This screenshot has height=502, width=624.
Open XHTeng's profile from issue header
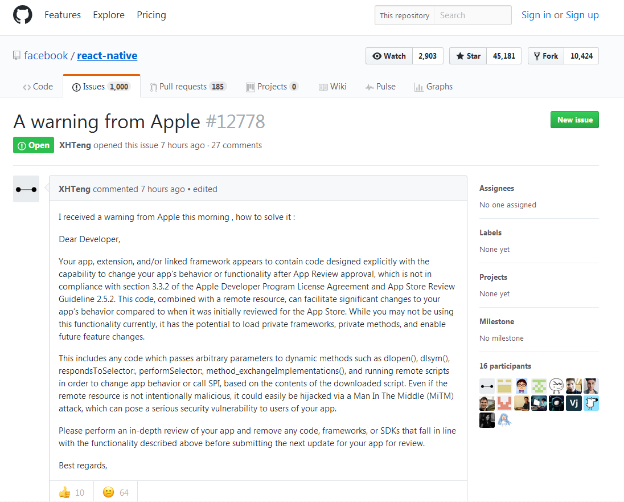tap(75, 145)
